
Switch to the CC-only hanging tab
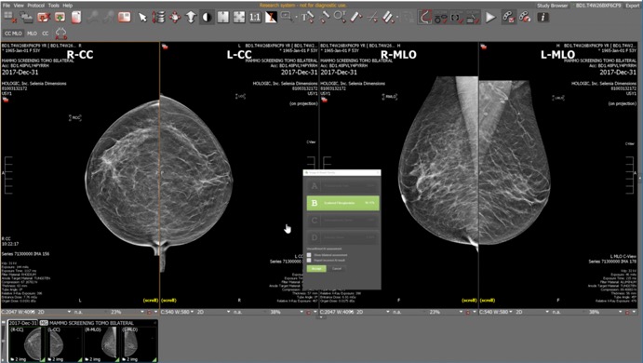coord(45,34)
